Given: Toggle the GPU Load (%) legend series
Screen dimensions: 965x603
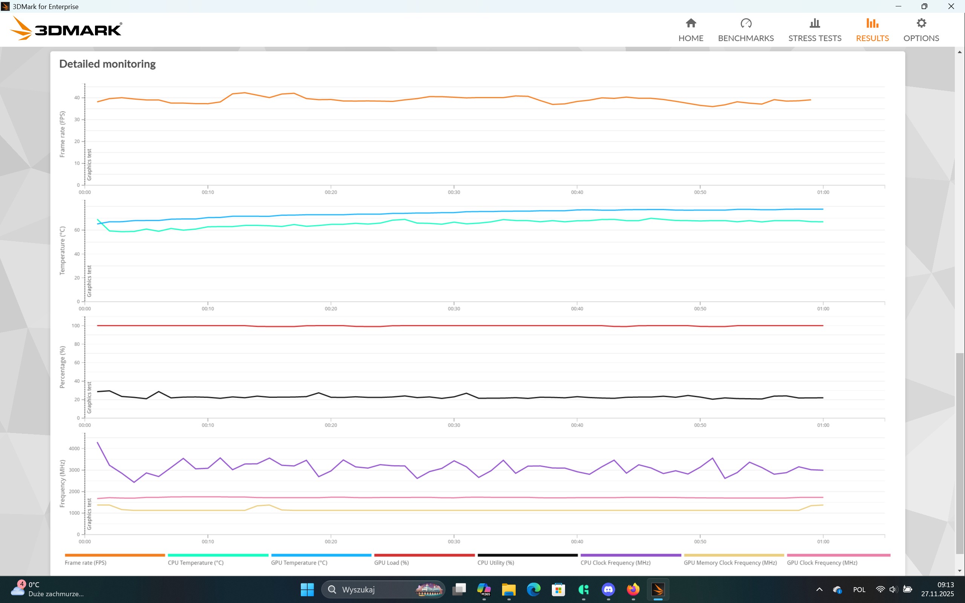Looking at the screenshot, I should coord(391,563).
